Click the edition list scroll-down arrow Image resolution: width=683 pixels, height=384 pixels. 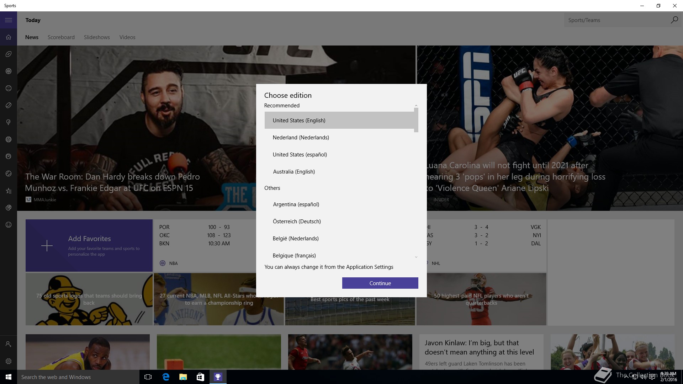tap(416, 257)
